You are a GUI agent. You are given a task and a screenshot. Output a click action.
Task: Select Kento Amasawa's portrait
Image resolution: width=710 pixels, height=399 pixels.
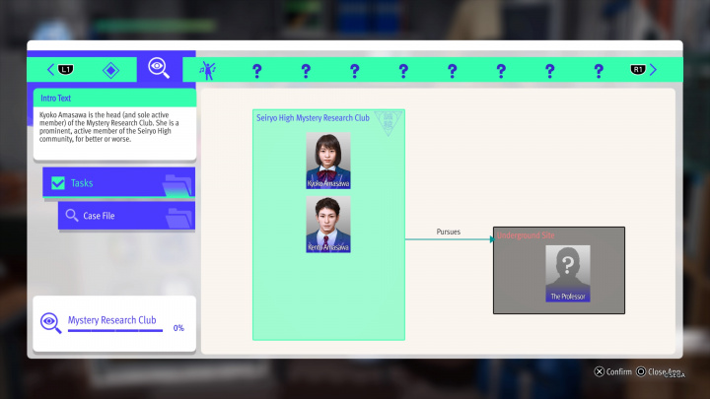click(x=328, y=225)
